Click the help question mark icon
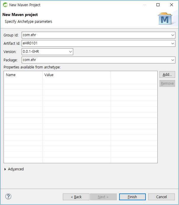Screen dimensions: 179x205 [x=8, y=196]
